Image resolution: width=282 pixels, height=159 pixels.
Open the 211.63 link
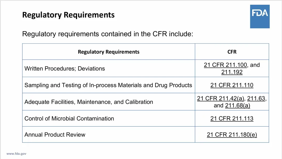coord(256,98)
